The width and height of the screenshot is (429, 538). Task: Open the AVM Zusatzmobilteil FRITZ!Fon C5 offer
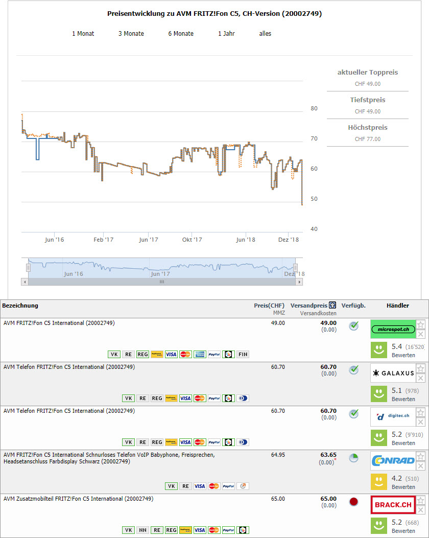pyautogui.click(x=78, y=499)
